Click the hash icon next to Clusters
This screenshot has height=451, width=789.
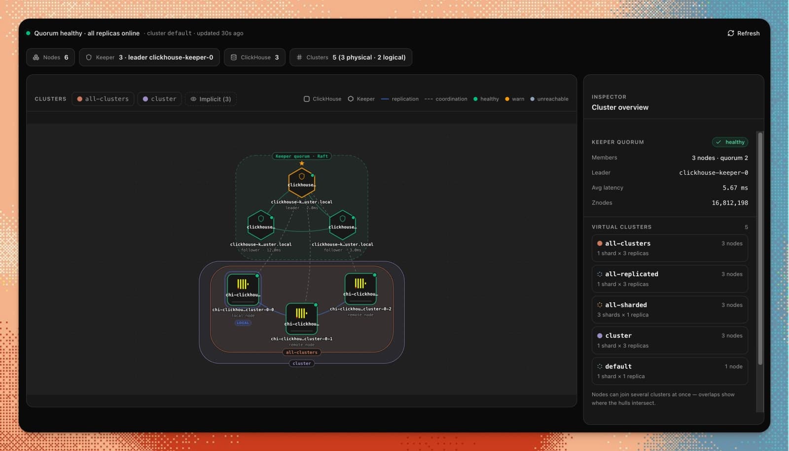point(299,57)
